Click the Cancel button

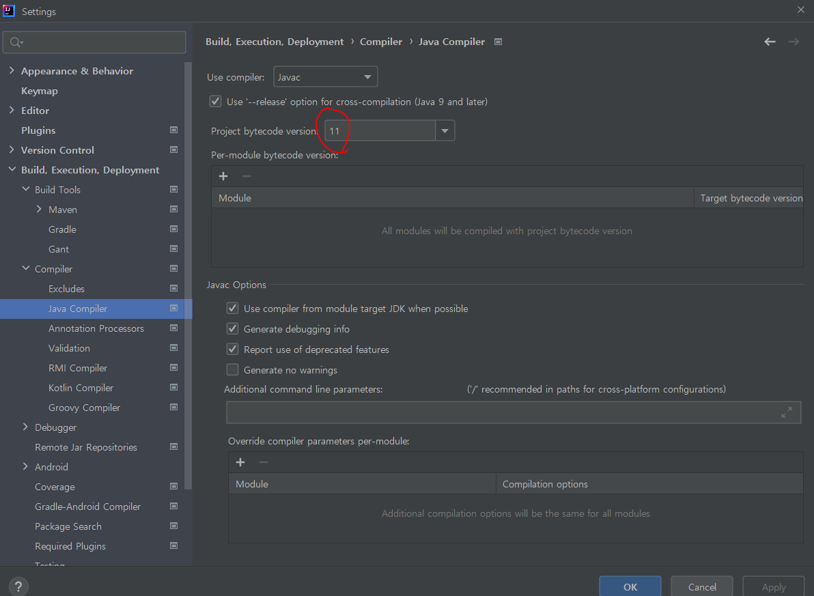[702, 586]
